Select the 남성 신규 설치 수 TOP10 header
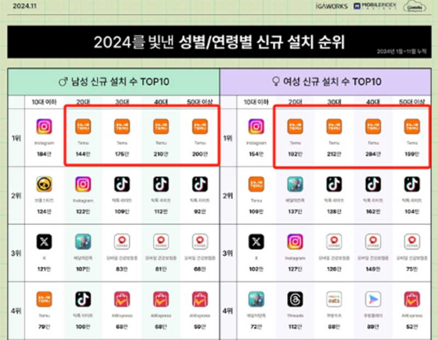Screen dimensions: 438x340 pos(113,82)
